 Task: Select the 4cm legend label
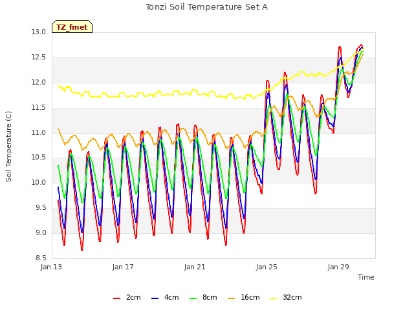pyautogui.click(x=171, y=297)
